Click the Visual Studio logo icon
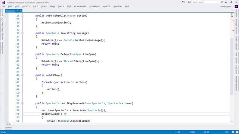This screenshot has height=134, width=239. (3, 3)
